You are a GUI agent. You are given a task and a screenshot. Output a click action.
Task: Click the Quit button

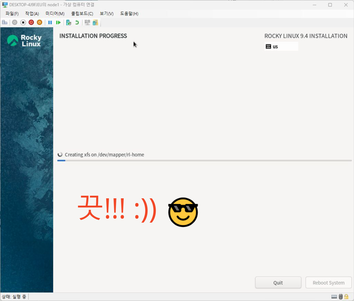[278, 283]
